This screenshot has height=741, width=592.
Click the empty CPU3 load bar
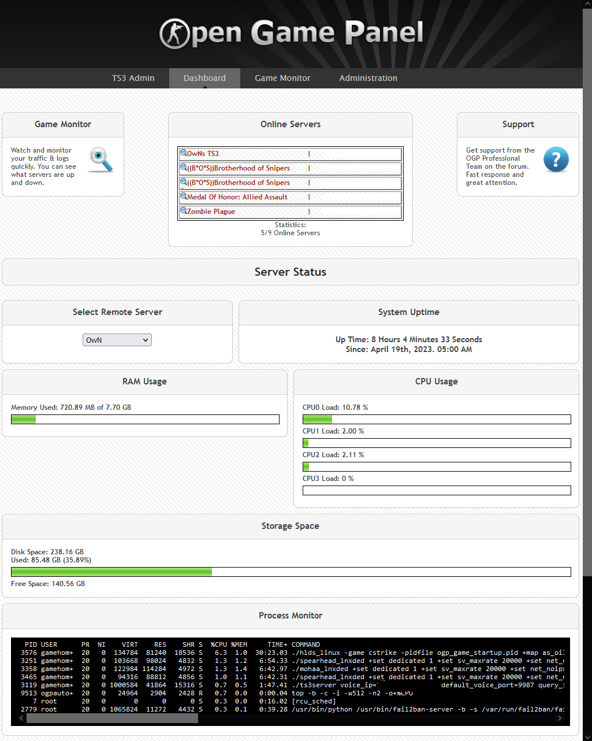click(437, 490)
